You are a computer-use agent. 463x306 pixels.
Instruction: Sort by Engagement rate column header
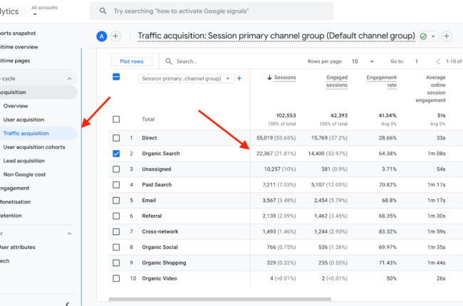point(382,81)
